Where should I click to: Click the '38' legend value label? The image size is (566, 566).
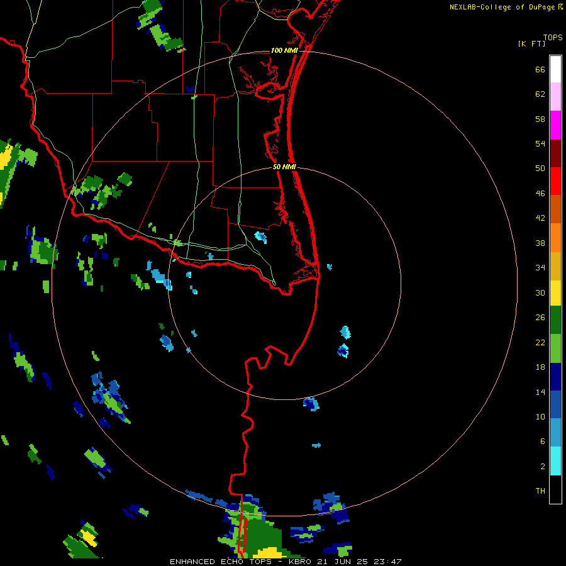[540, 243]
